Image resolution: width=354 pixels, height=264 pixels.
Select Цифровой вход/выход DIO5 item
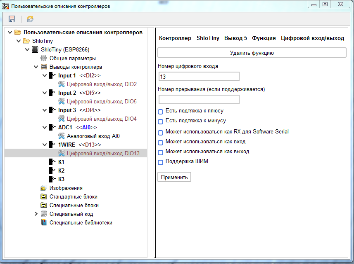102,101
